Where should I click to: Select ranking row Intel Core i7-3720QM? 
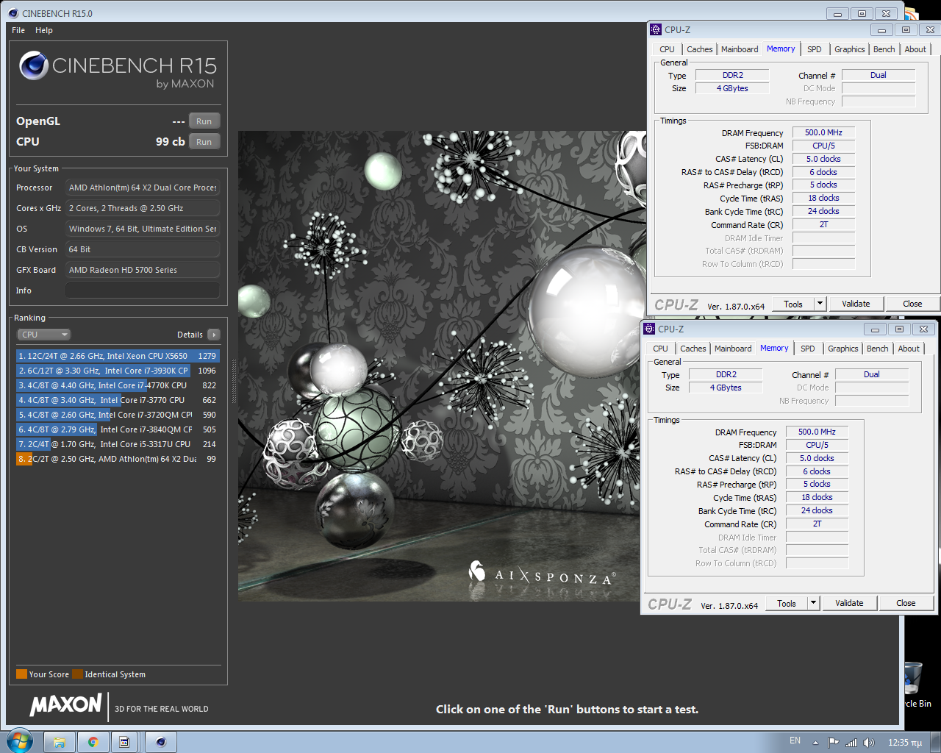118,415
